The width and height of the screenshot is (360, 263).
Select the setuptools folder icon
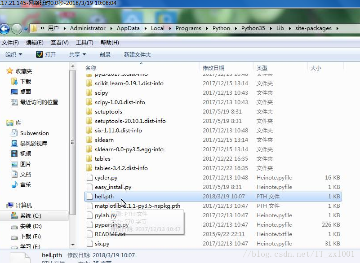[89, 111]
